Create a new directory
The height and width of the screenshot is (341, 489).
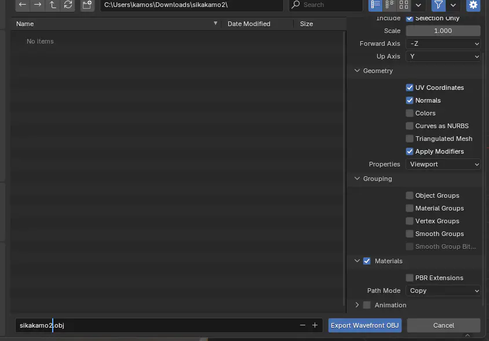point(87,6)
